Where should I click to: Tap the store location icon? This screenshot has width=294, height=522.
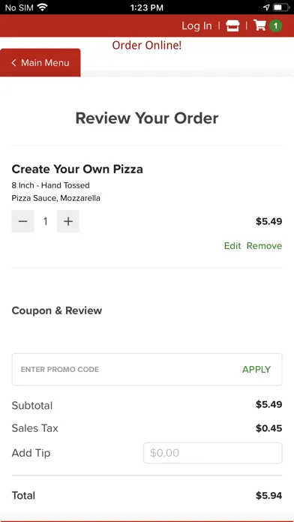click(232, 25)
